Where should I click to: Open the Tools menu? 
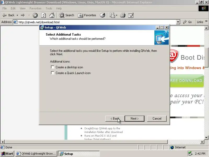click(49, 8)
